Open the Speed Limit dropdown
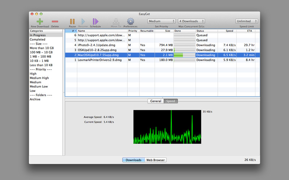This screenshot has height=180, width=289. [x=247, y=21]
